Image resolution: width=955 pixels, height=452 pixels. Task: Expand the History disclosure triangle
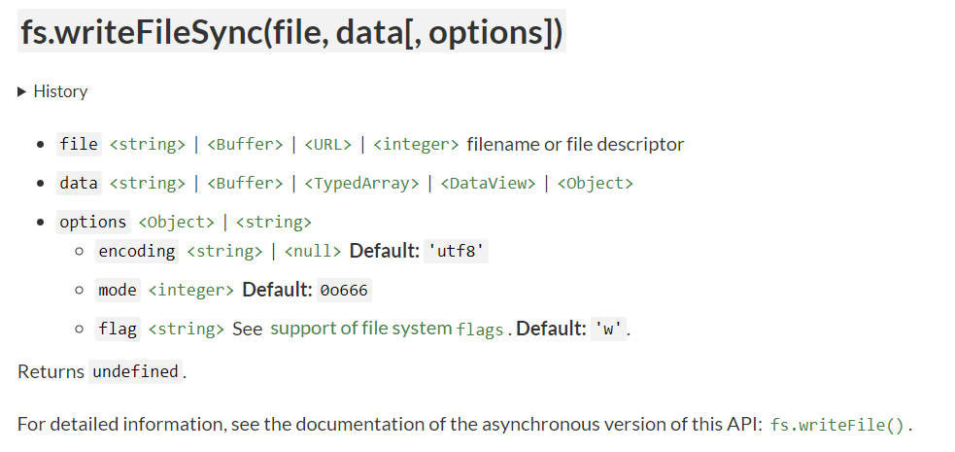tap(22, 91)
